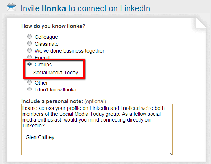Viewport: 211px width, 164px height.
Task: Click the Colleague label text
Action: click(46, 37)
